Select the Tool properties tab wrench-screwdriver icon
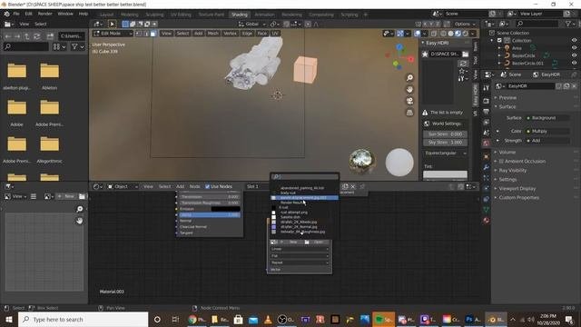 coord(487,88)
